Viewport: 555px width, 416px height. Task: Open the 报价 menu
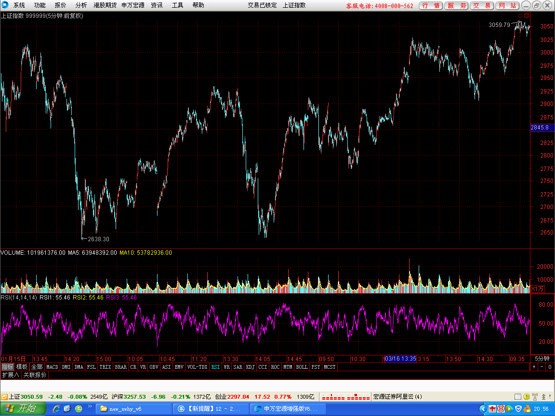pyautogui.click(x=60, y=5)
